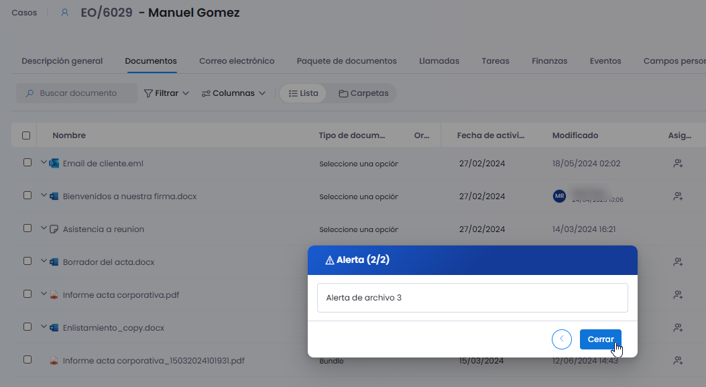Check the box for Bienvenidos a nuestra firma.docx
Screen dimensions: 706x387
tap(27, 195)
